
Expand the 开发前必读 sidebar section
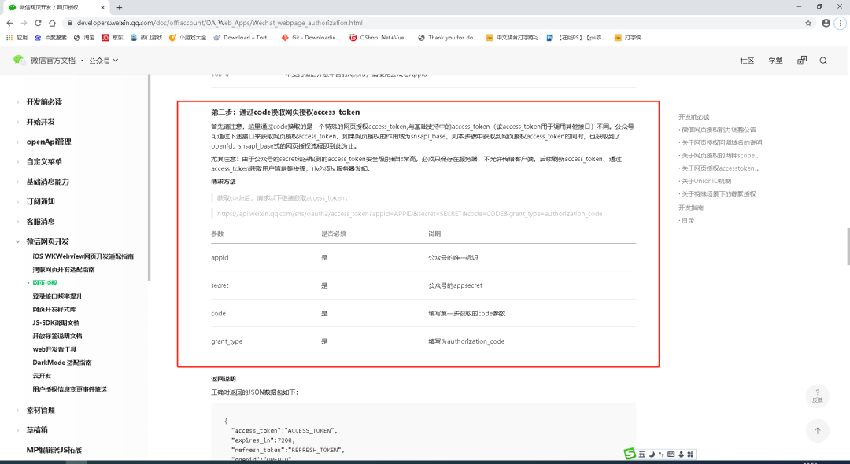point(43,102)
